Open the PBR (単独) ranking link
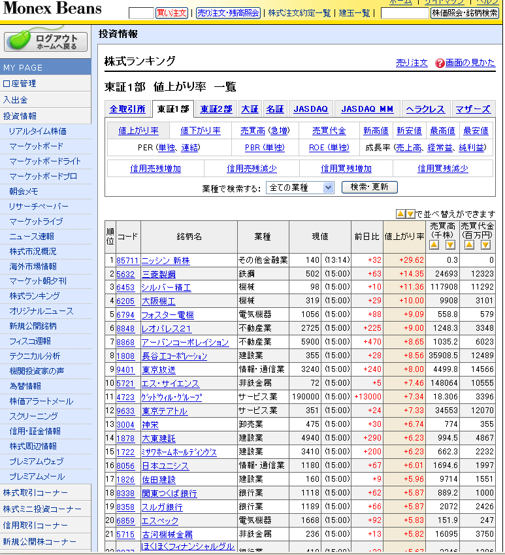 pos(265,148)
